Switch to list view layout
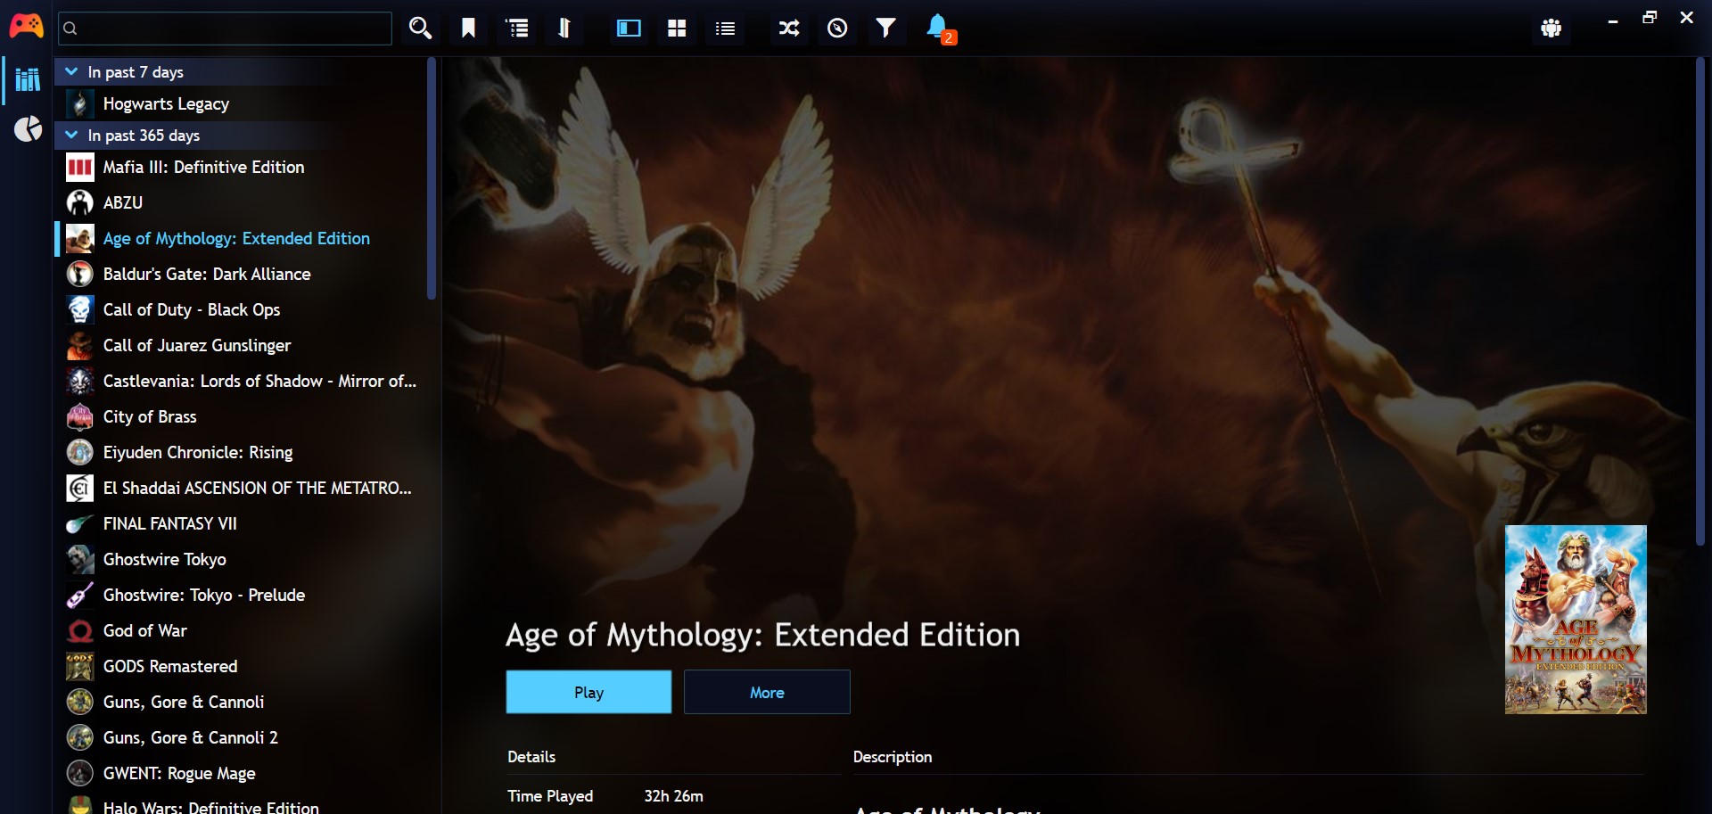The height and width of the screenshot is (814, 1712). [726, 29]
